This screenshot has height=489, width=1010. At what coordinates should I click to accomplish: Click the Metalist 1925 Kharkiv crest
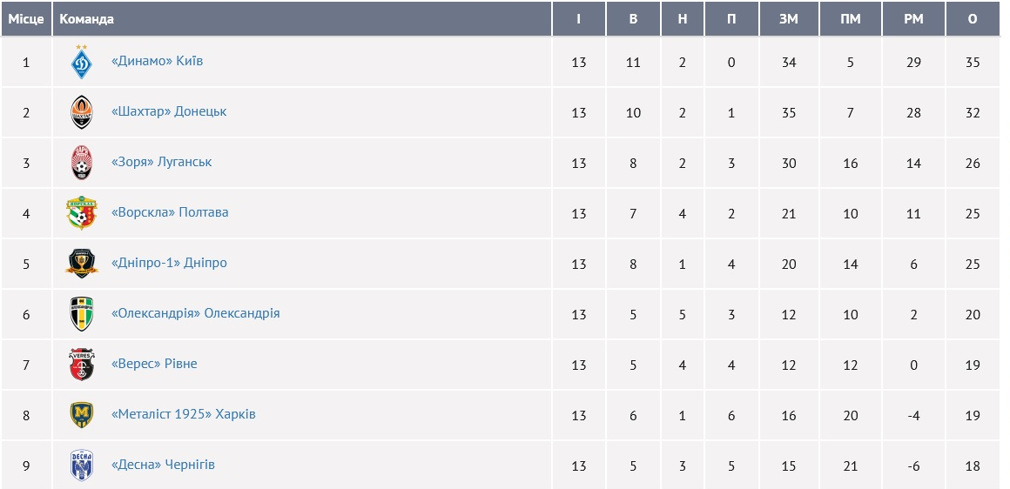pos(82,415)
